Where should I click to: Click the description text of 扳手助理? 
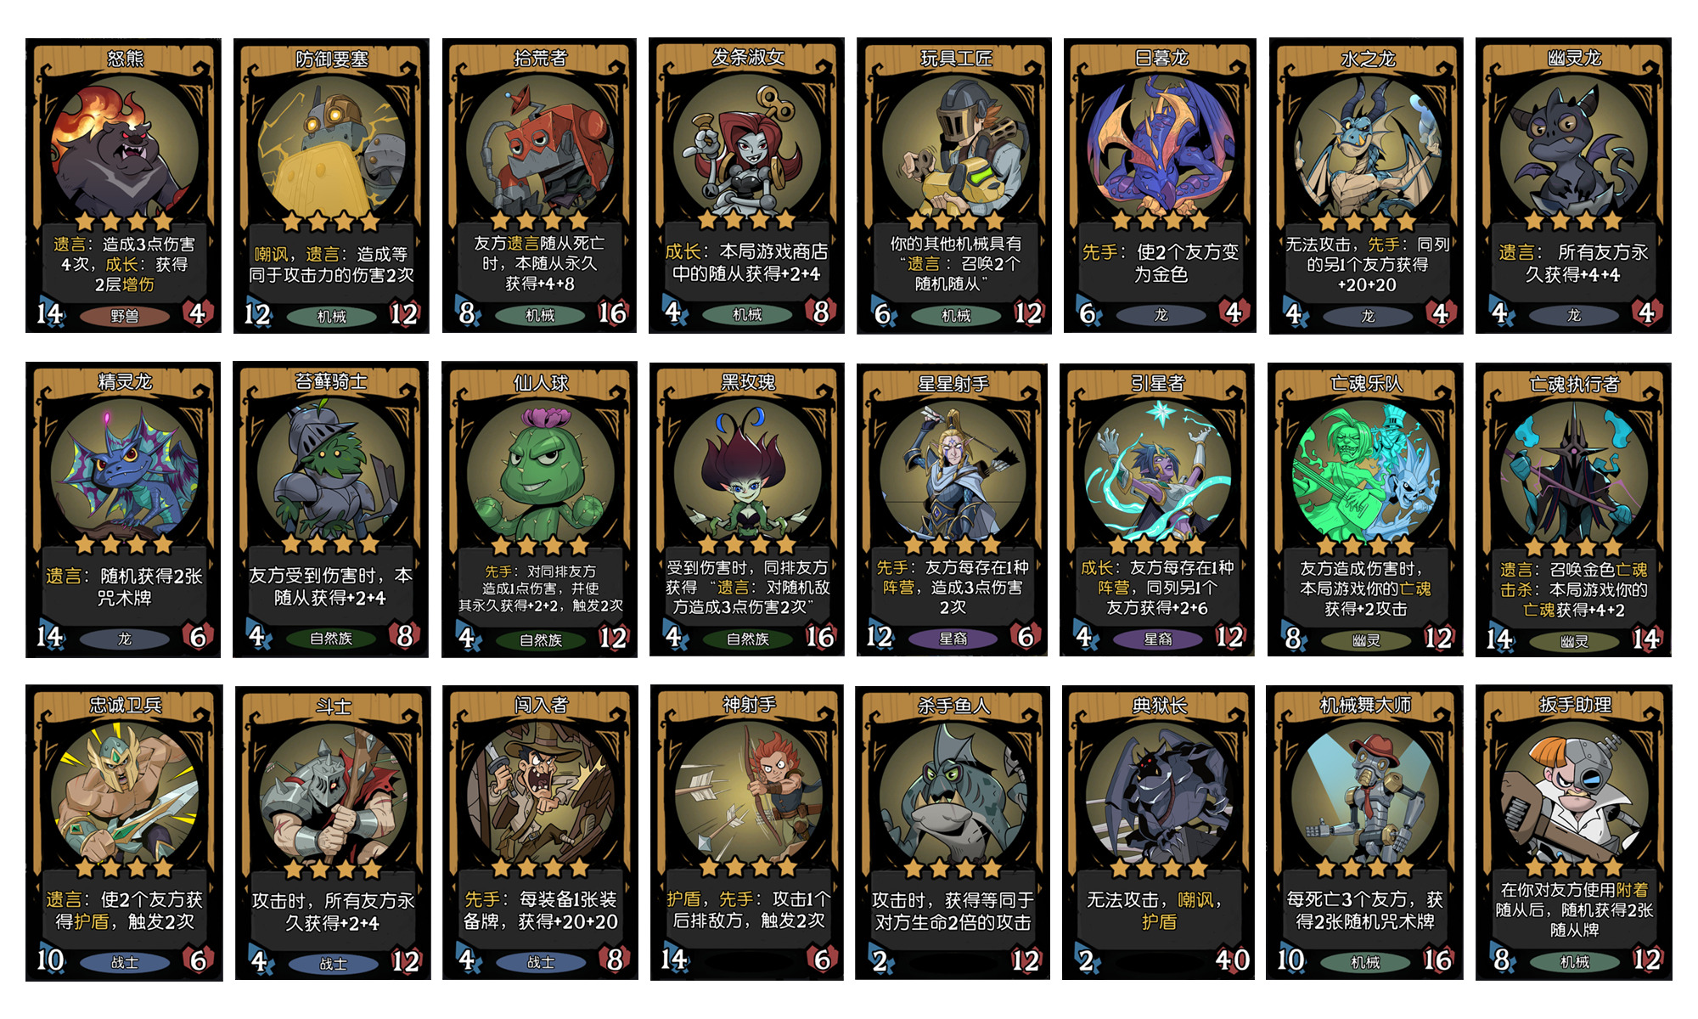click(x=1574, y=909)
